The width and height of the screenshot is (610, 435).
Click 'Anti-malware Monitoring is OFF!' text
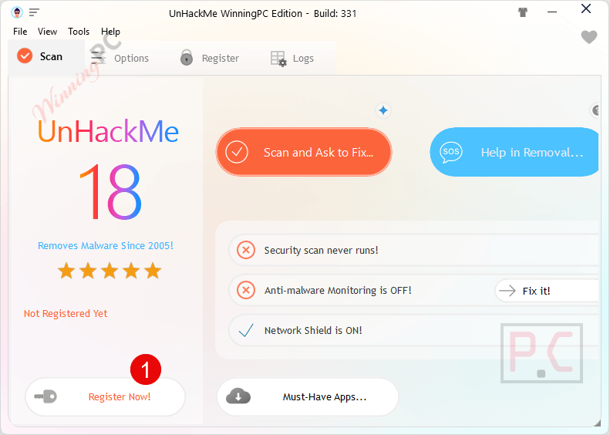pos(338,290)
